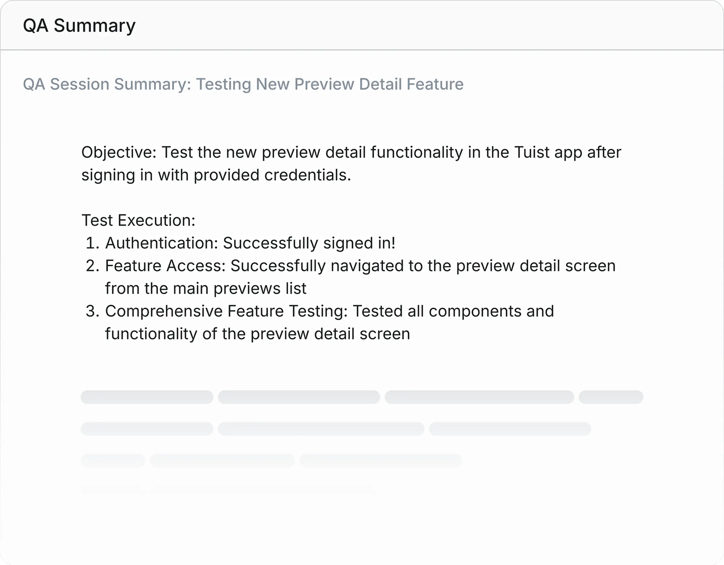Click third skeleton row's short first placeholder
The width and height of the screenshot is (724, 565).
point(113,461)
